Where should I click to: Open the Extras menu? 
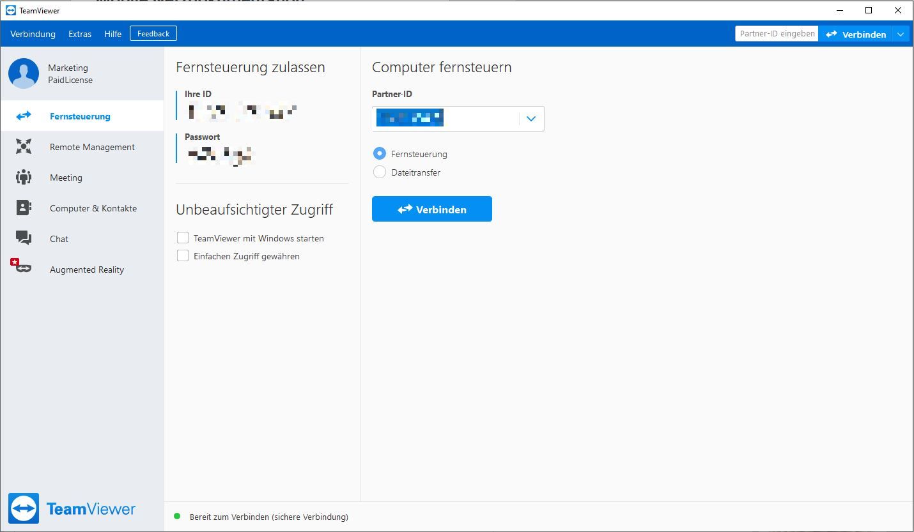coord(80,34)
